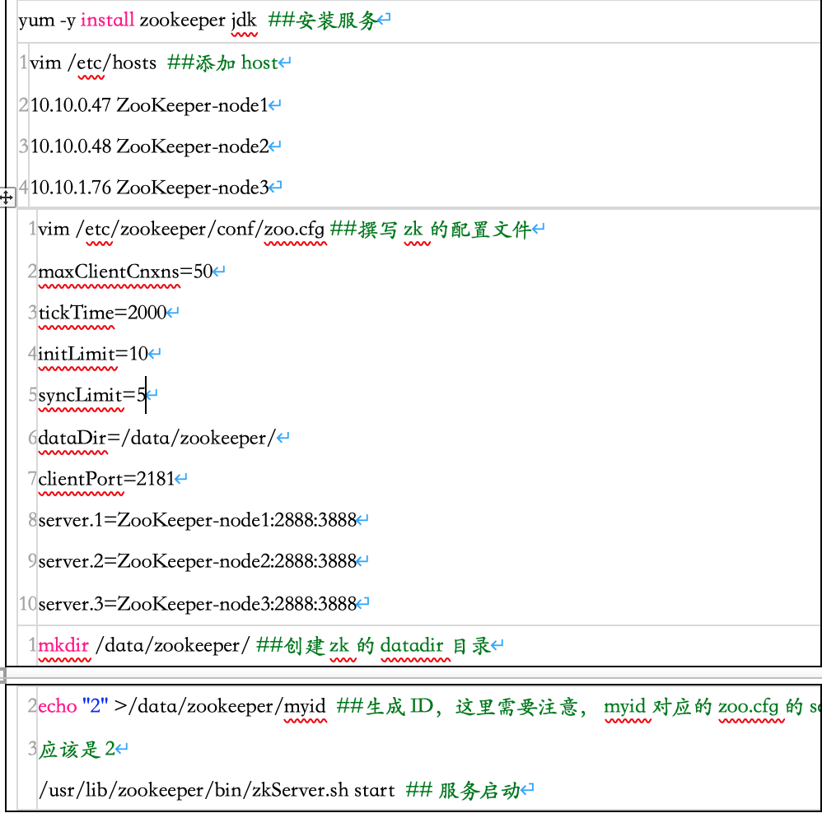Click the comment '##安装服务'

pos(322,21)
